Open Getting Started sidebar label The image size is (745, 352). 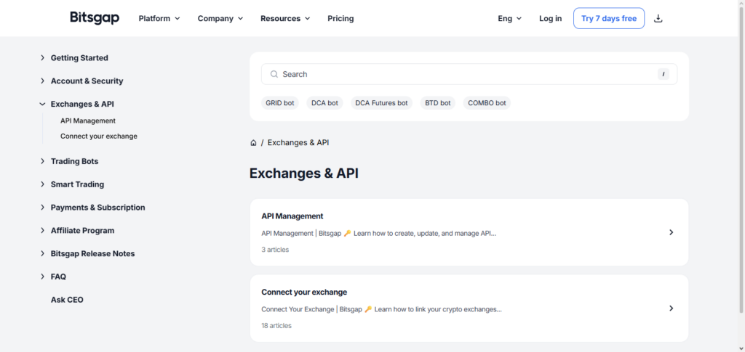(x=79, y=58)
